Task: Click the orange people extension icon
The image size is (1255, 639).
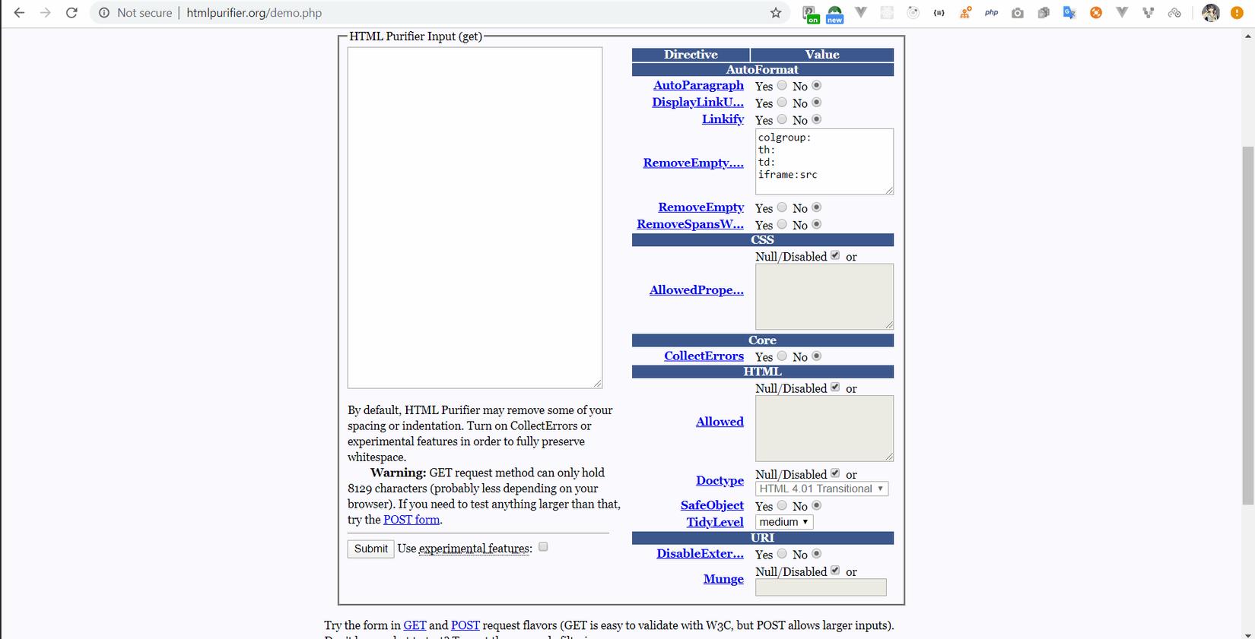Action: [965, 13]
